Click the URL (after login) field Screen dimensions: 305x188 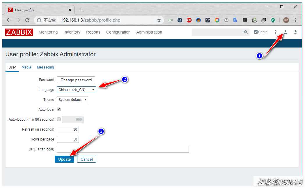[123, 149]
